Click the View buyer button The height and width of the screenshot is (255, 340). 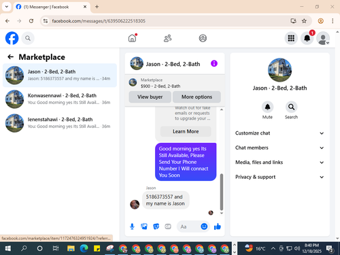(x=150, y=97)
